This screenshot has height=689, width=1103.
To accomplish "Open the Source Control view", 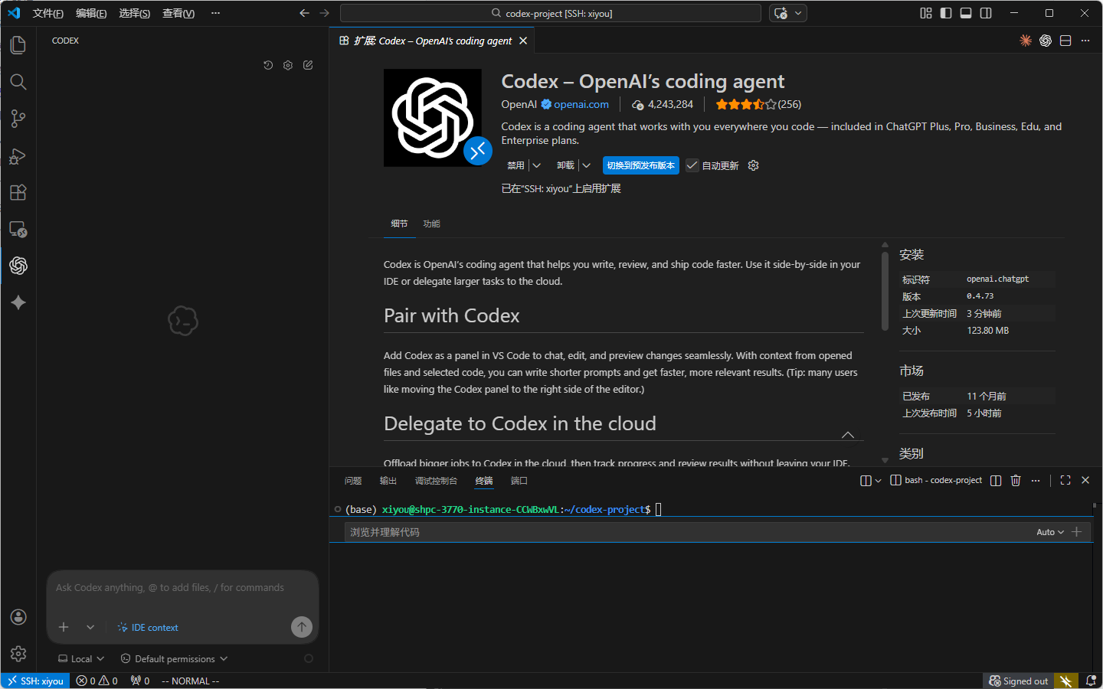I will (18, 119).
